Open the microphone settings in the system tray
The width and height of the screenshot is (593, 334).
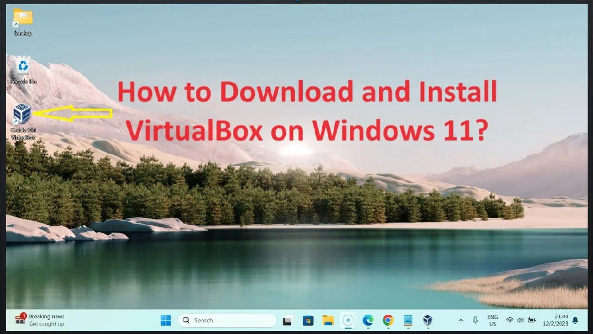click(x=475, y=320)
